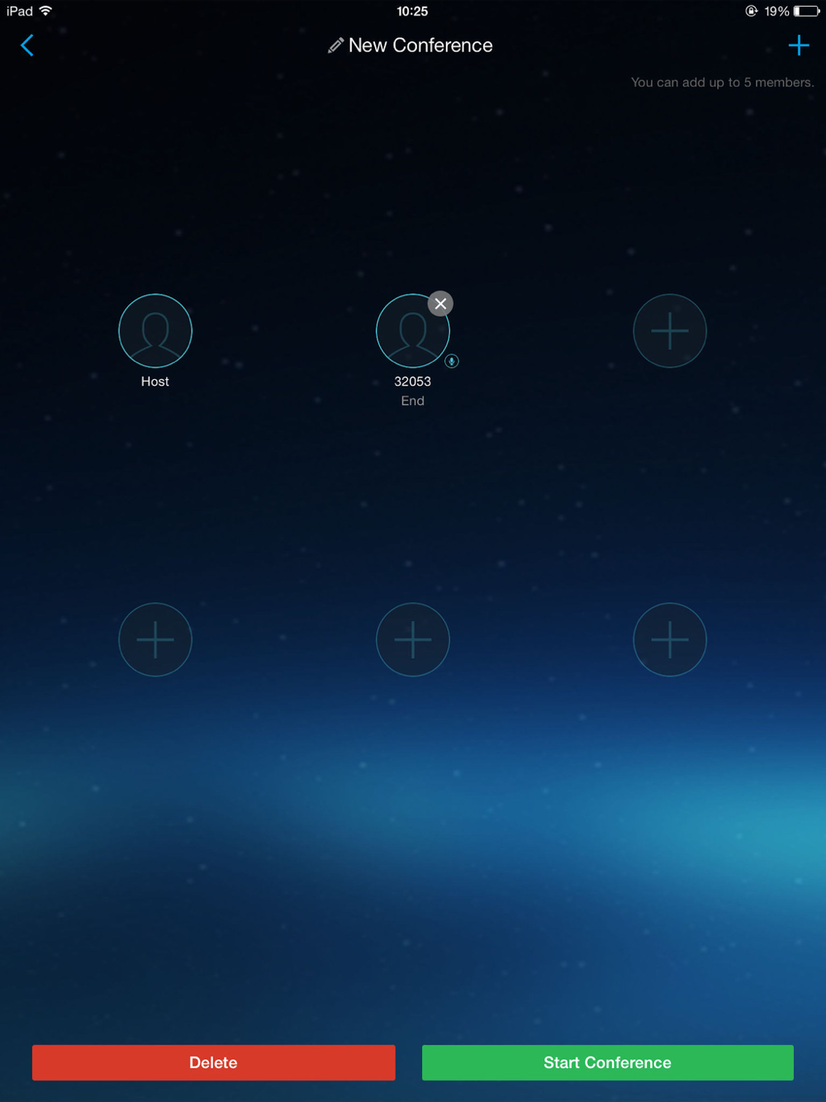Add member in bottom row above Start Conference
Viewport: 826px width, 1102px height.
coord(670,639)
